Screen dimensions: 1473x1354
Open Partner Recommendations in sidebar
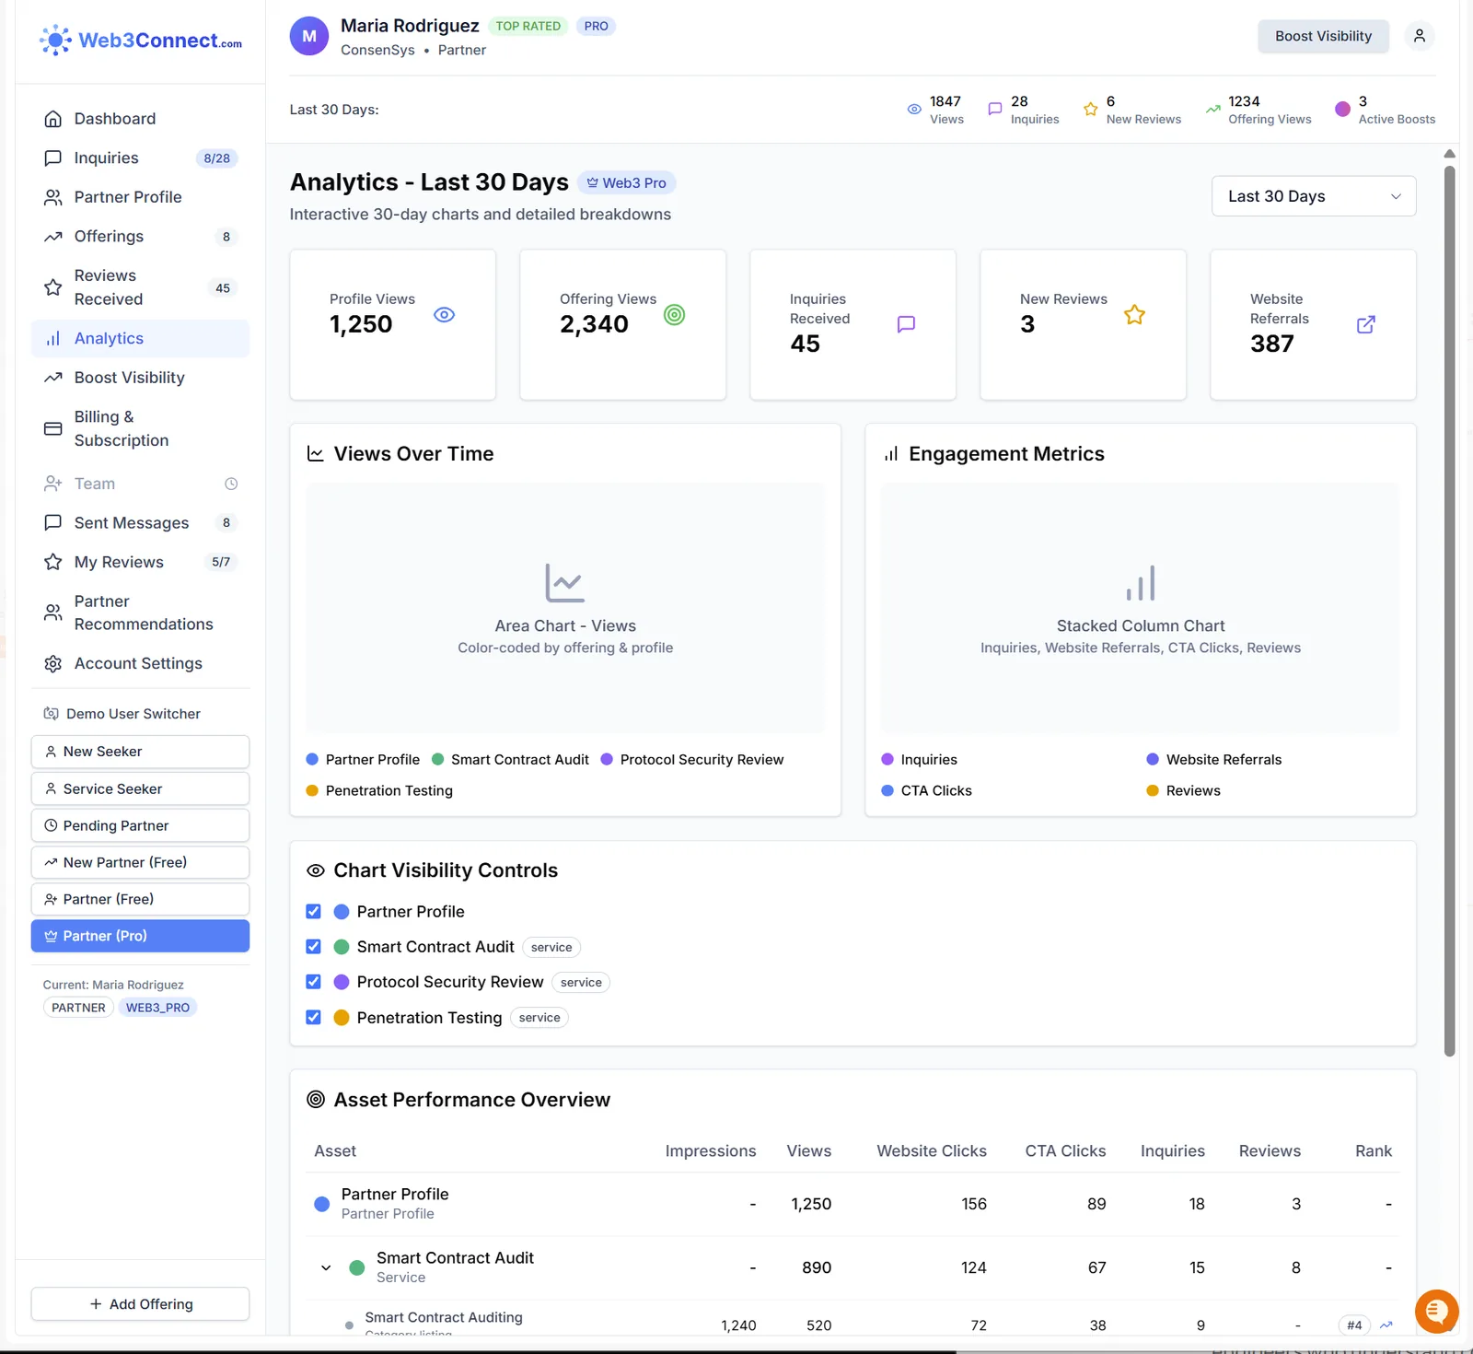(140, 613)
